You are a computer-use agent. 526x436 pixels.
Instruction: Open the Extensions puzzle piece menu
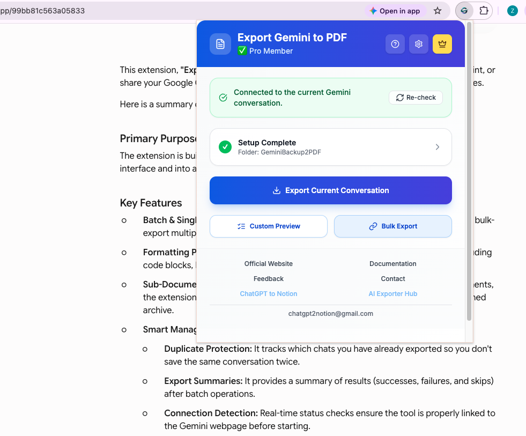484,11
